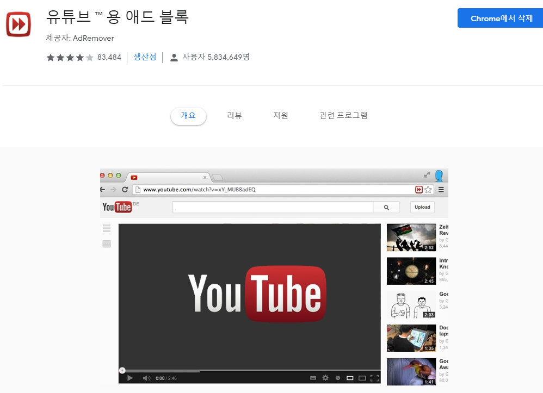543x393 pixels.
Task: Click the fullscreen arrows in preview titlebar
Action: click(x=427, y=174)
